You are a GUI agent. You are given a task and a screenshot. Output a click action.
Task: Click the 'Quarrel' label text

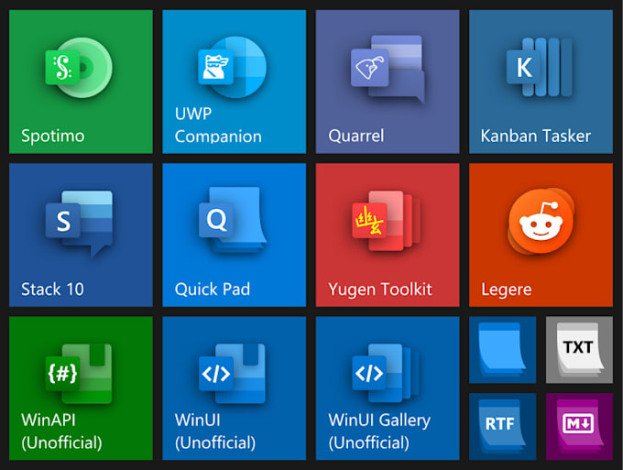(x=356, y=136)
